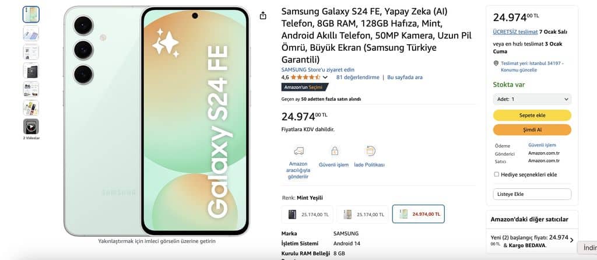
Task: Check the Hediye seçenekleri ekle checkbox
Action: pos(497,174)
